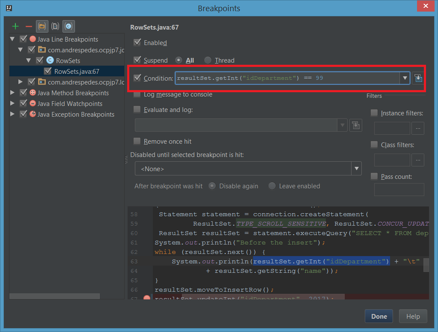Select RowSets.java:67 breakpoint in tree
The height and width of the screenshot is (332, 438).
[x=77, y=71]
